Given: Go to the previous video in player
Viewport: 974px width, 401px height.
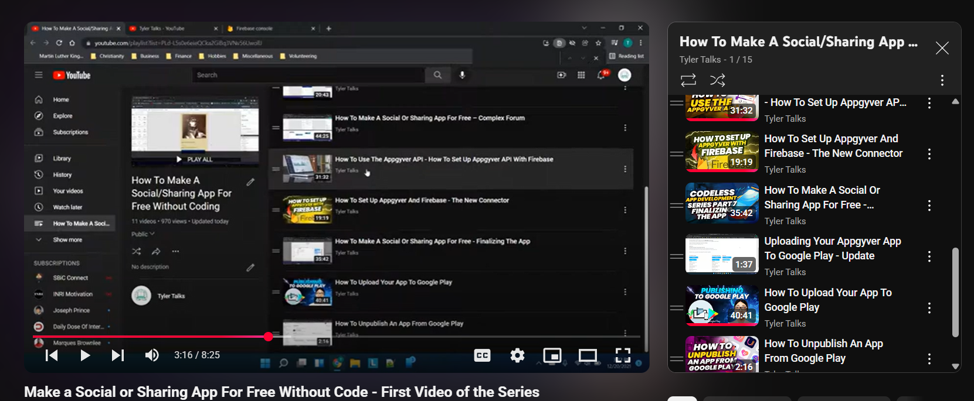Looking at the screenshot, I should (52, 355).
